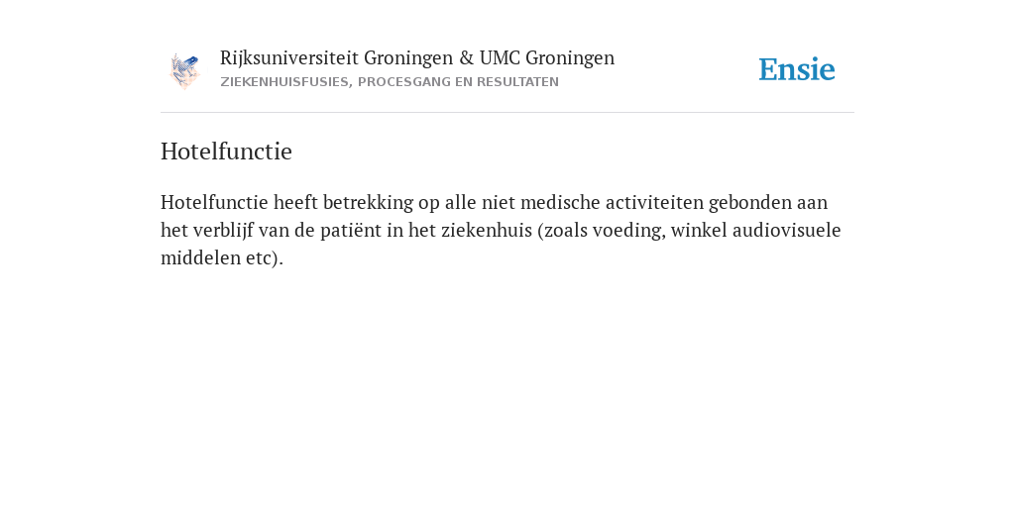Open the blue Ensie logo
The width and height of the screenshot is (1015, 507).
pos(797,69)
